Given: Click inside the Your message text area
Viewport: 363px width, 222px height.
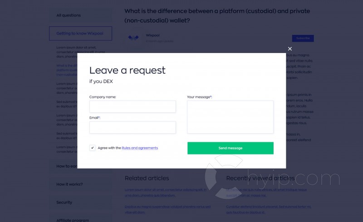Looking at the screenshot, I should (231, 117).
